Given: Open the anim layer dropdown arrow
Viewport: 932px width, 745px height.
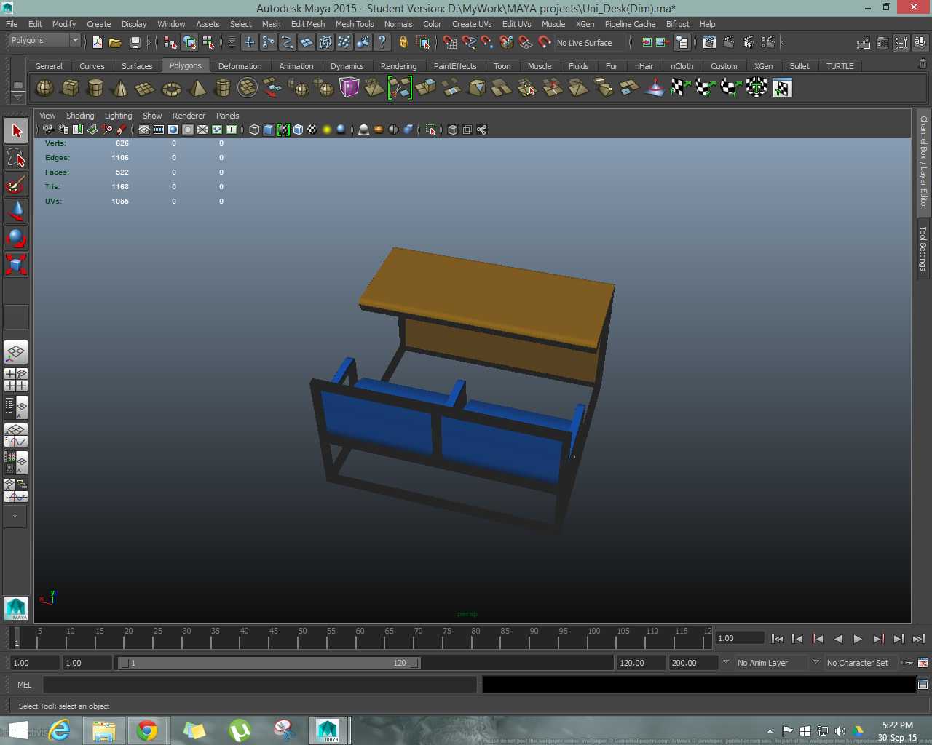Looking at the screenshot, I should click(x=726, y=662).
